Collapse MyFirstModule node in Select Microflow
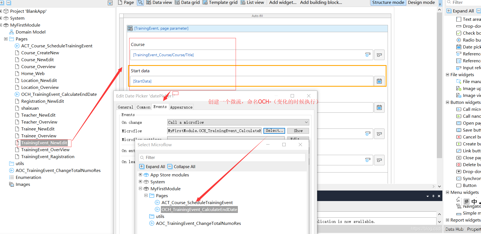The width and height of the screenshot is (481, 234). [x=140, y=189]
